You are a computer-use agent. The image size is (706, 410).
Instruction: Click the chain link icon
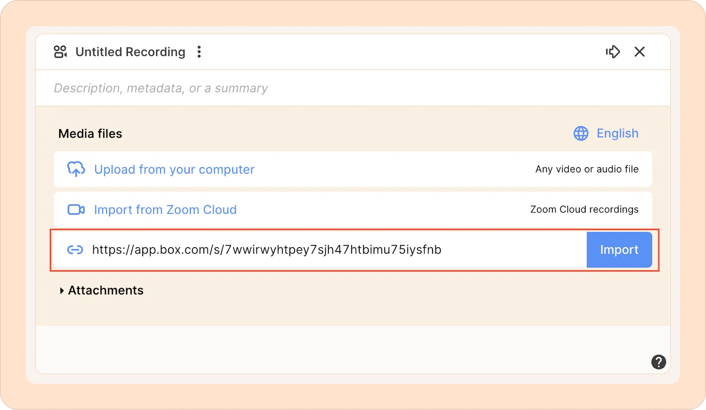pyautogui.click(x=75, y=250)
